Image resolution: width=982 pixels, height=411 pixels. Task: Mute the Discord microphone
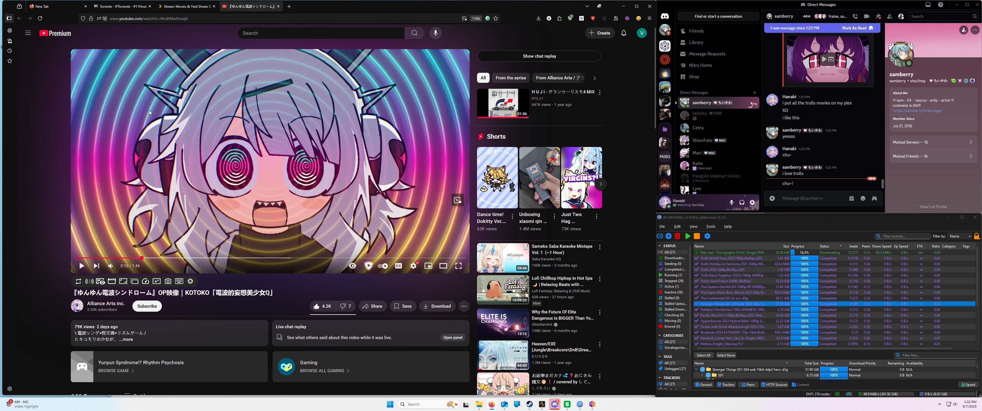pos(731,202)
